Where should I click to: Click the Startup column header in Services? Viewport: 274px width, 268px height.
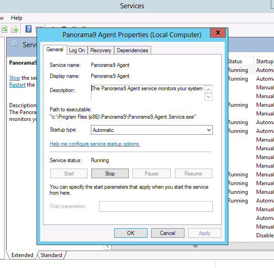(264, 61)
